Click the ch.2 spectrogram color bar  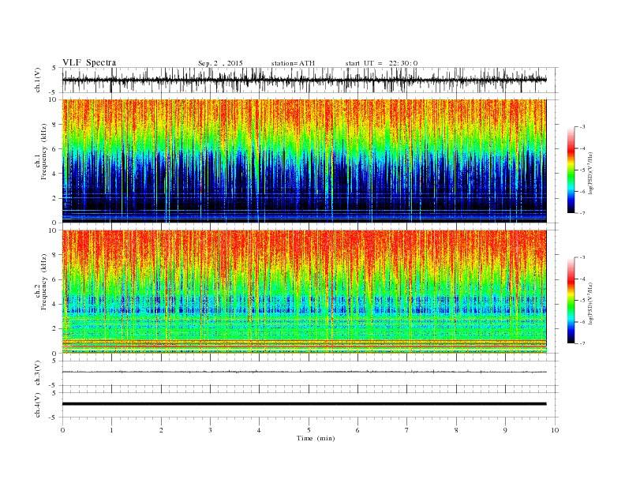point(571,300)
